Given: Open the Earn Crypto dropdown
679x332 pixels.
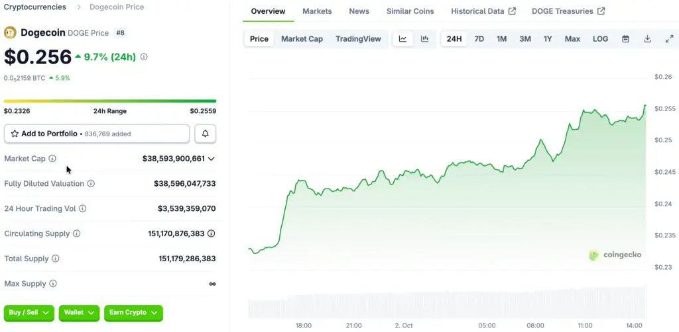Looking at the screenshot, I should click(133, 312).
